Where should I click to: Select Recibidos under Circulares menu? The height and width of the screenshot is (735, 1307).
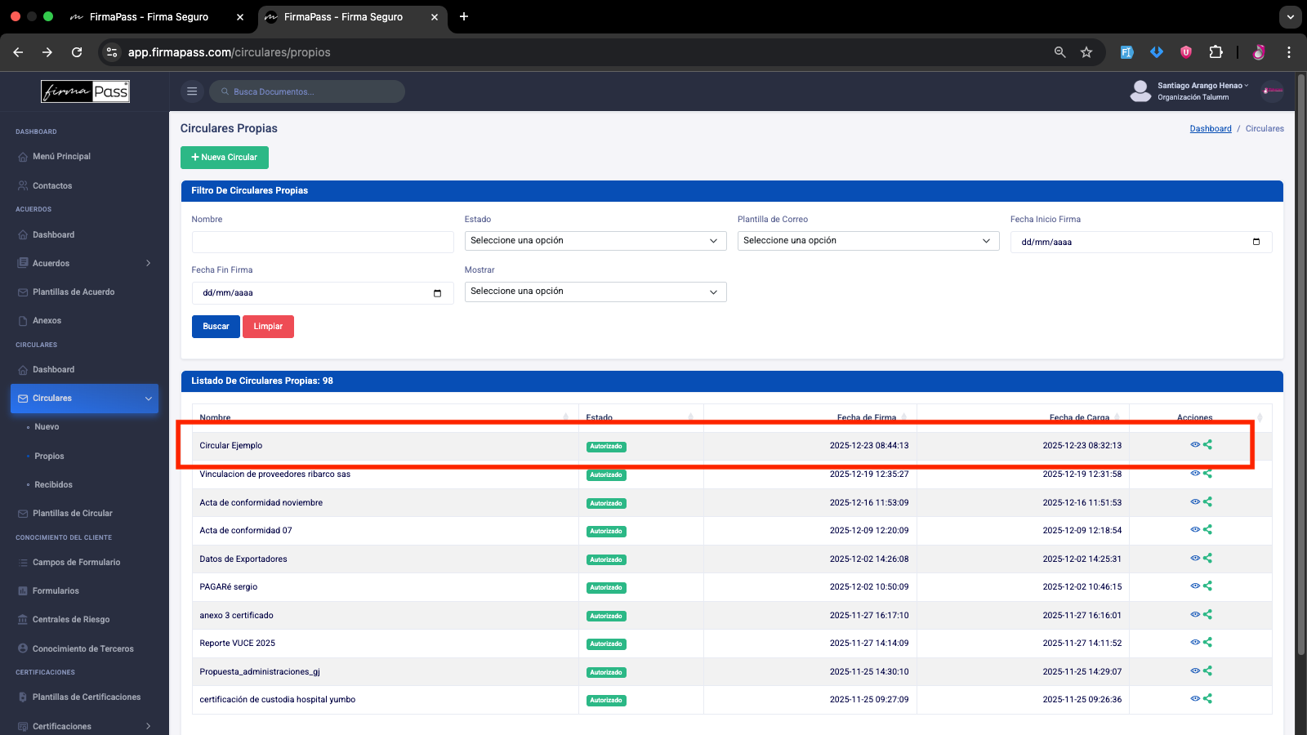(53, 484)
